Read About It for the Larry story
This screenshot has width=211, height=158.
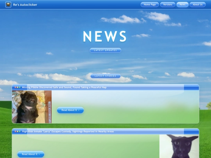pyautogui.click(x=31, y=154)
